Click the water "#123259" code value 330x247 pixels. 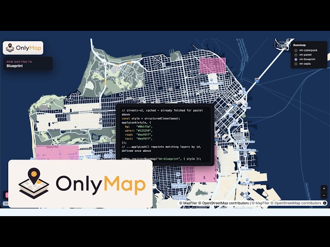coord(144,131)
